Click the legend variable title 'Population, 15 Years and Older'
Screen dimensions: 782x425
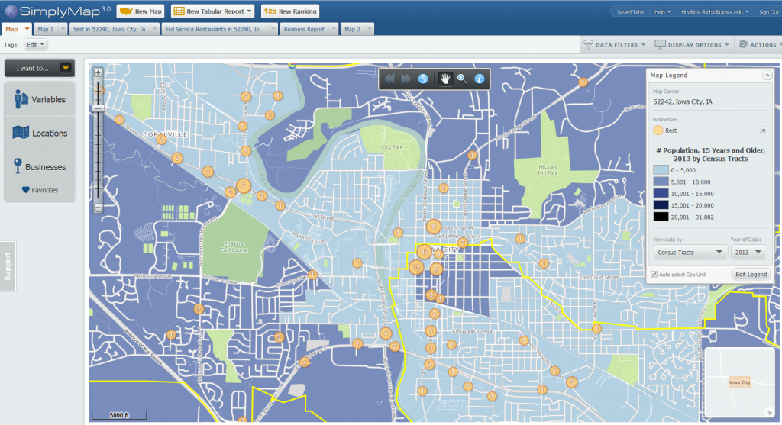tap(710, 154)
